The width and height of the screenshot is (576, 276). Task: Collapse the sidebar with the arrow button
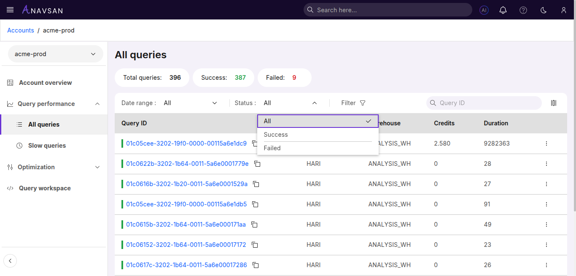tap(10, 261)
